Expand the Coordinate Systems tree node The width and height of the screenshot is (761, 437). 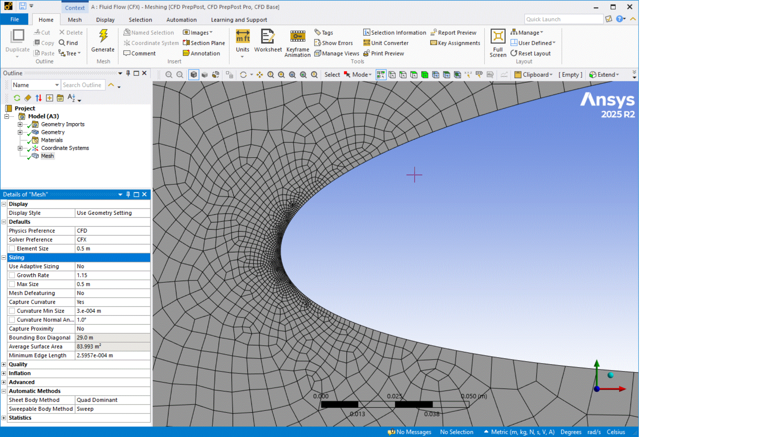(x=20, y=148)
